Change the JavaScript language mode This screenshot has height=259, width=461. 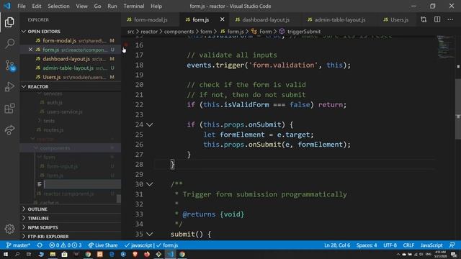(431, 245)
